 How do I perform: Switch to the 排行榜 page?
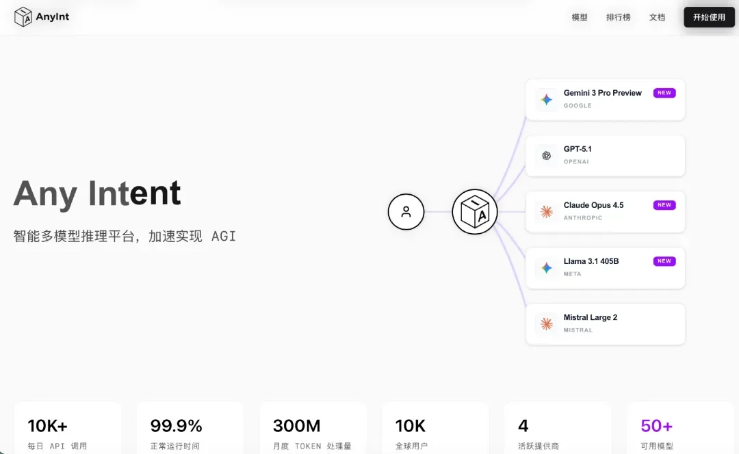[618, 17]
